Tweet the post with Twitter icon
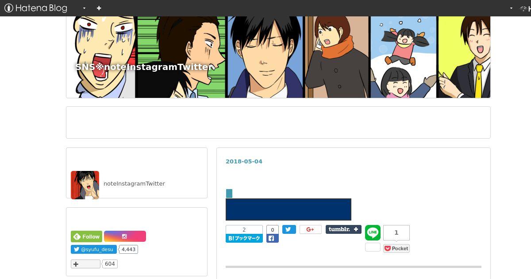 click(x=289, y=229)
